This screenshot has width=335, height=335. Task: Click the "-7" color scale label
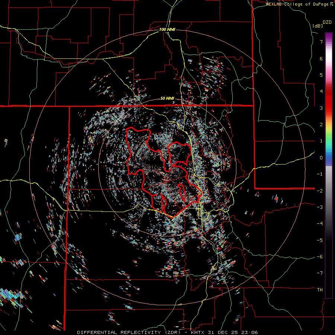pos(320,273)
